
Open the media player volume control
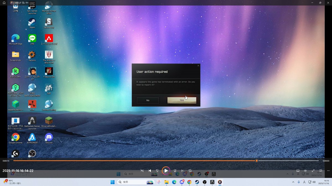click(x=305, y=171)
